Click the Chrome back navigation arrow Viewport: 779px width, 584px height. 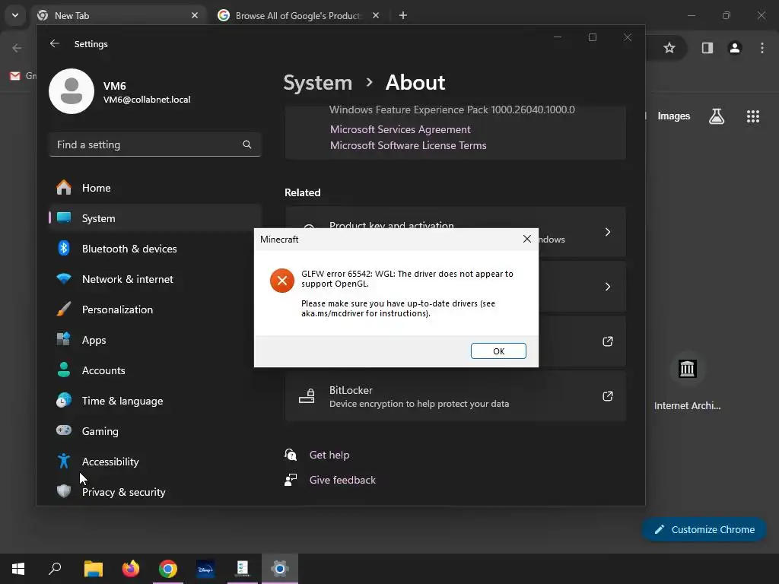coord(17,48)
